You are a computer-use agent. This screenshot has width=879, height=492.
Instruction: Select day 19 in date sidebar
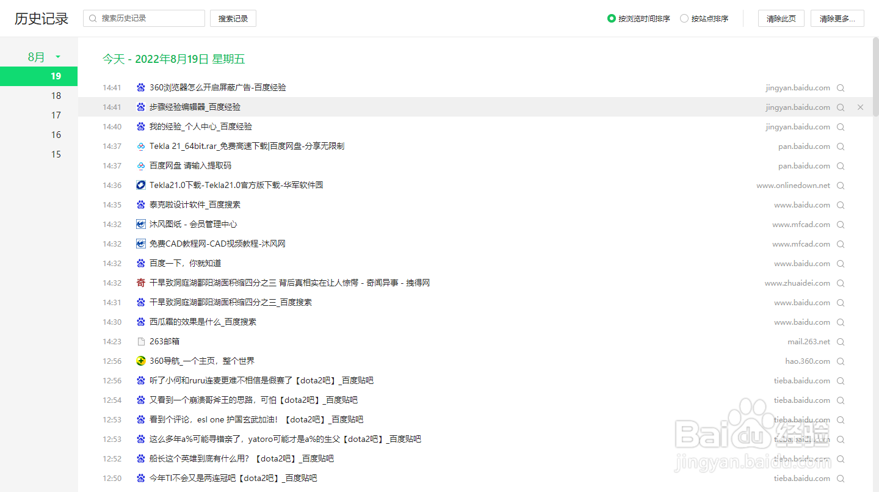tap(39, 76)
